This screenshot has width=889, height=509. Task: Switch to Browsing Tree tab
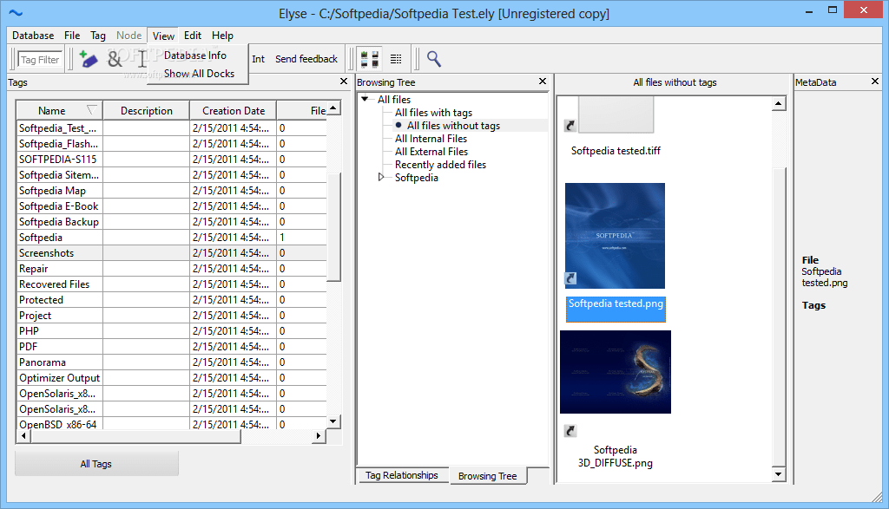(x=488, y=476)
